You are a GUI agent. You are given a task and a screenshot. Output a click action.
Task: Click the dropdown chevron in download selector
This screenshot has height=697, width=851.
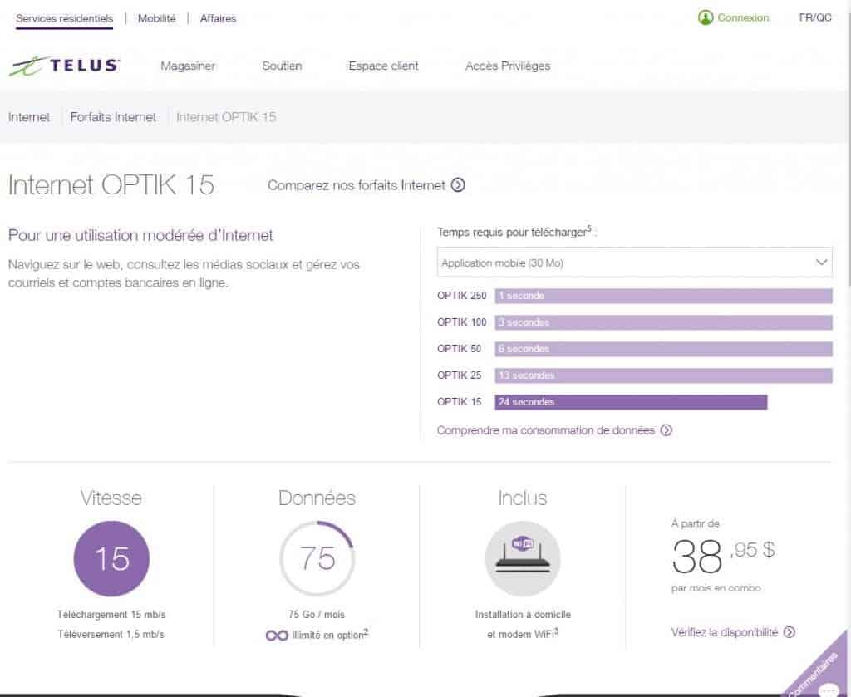pos(821,263)
